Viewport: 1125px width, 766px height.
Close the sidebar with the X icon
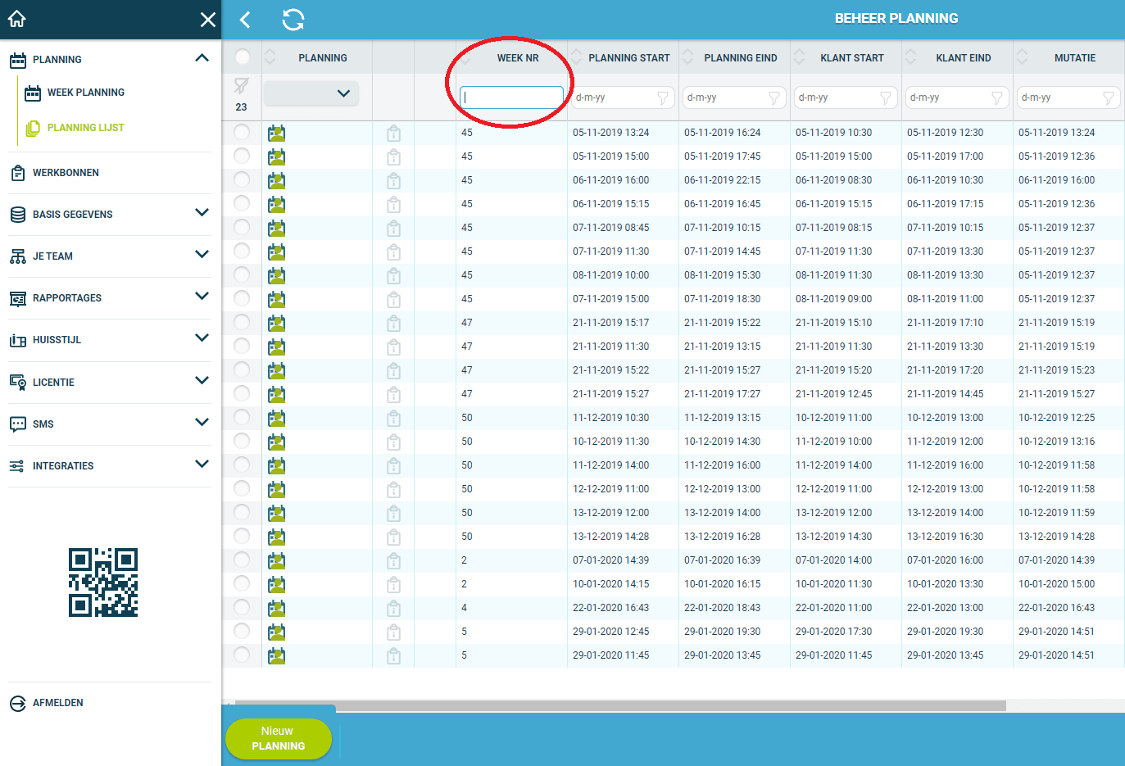click(208, 20)
